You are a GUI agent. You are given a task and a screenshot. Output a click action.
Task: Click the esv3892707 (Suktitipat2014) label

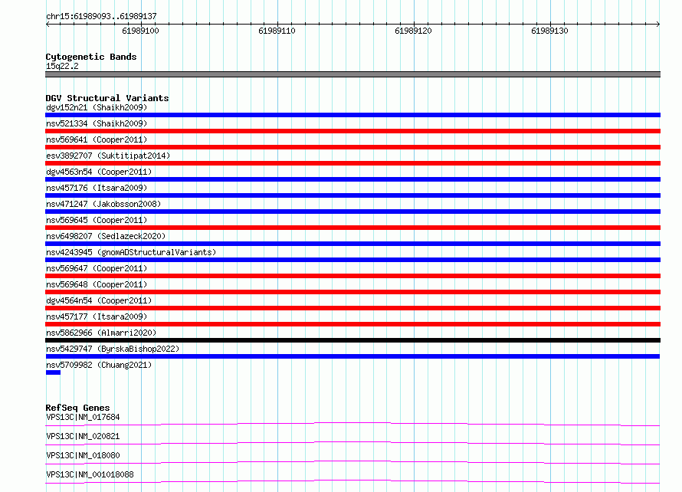[x=108, y=156]
